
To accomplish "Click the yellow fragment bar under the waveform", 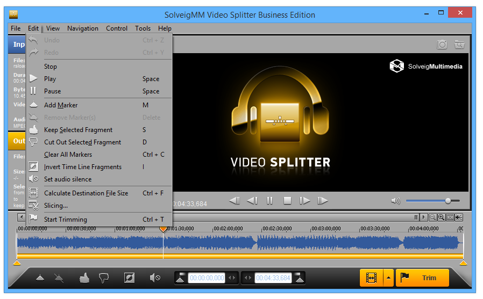I will 240,256.
